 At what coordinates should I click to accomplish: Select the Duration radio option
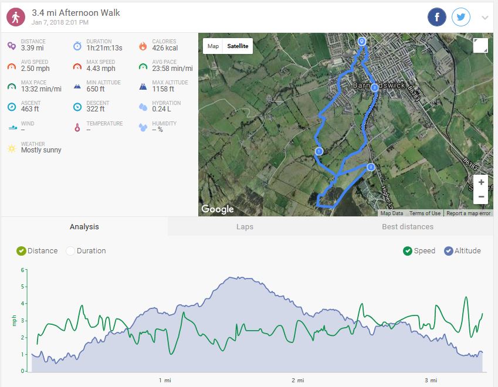pos(70,251)
